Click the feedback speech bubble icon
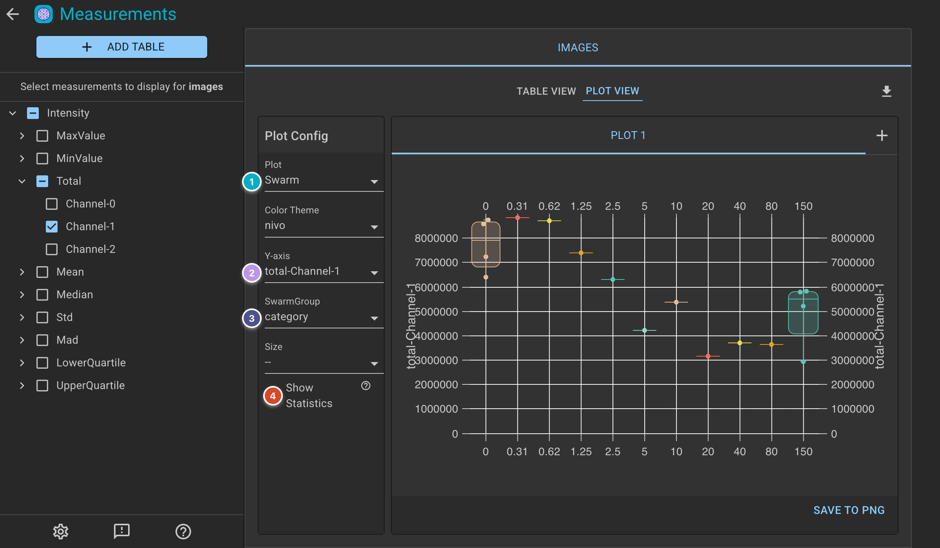 point(122,531)
